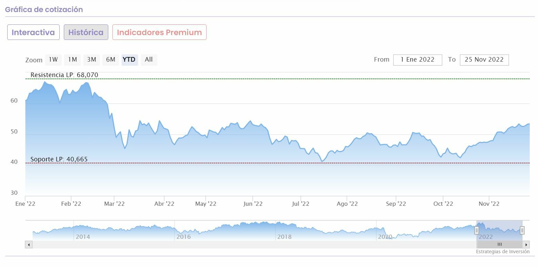Click the 2018 marker in navigator timeline

click(284, 237)
